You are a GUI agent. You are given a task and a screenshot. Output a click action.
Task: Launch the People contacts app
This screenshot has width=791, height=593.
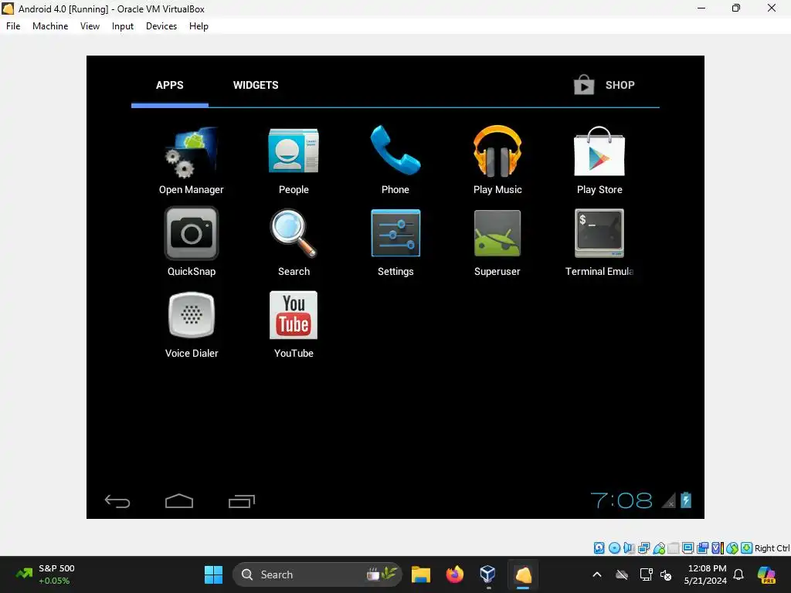coord(294,161)
